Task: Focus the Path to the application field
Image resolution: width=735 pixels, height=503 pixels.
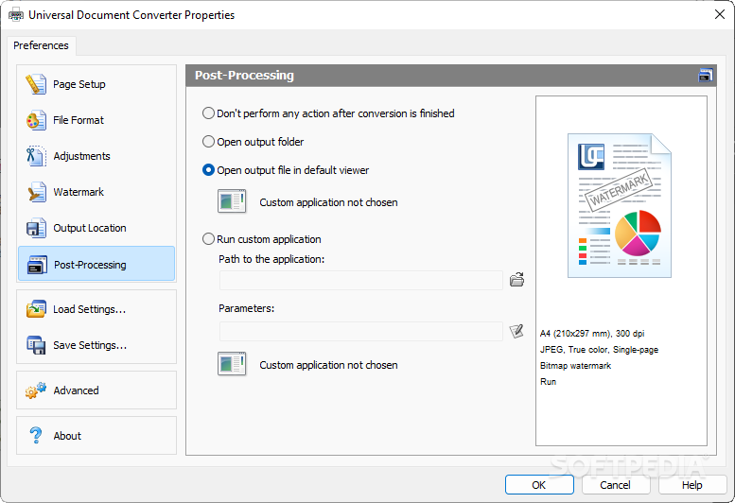Action: [361, 280]
